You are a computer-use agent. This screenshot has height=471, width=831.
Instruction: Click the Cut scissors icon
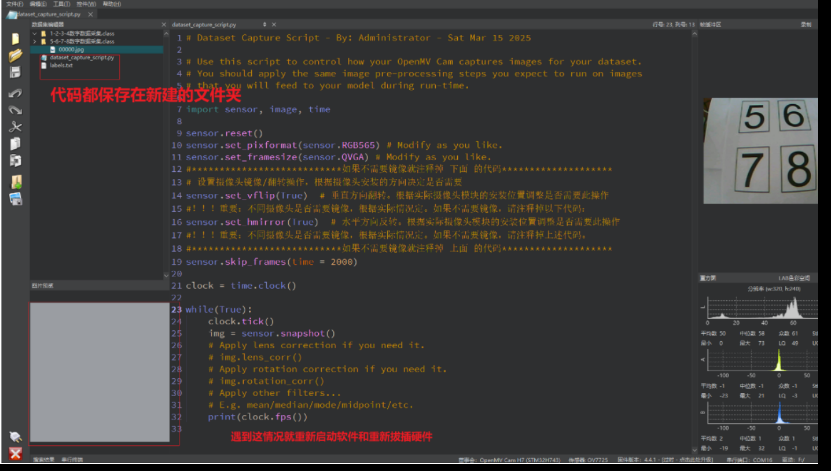(15, 127)
